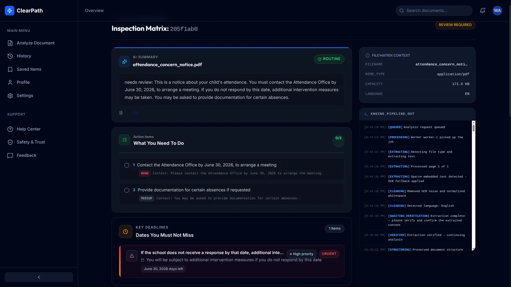Click the truncated filename value attendance_concern_noti…
Viewport: 511px width, 287px height.
(x=441, y=64)
